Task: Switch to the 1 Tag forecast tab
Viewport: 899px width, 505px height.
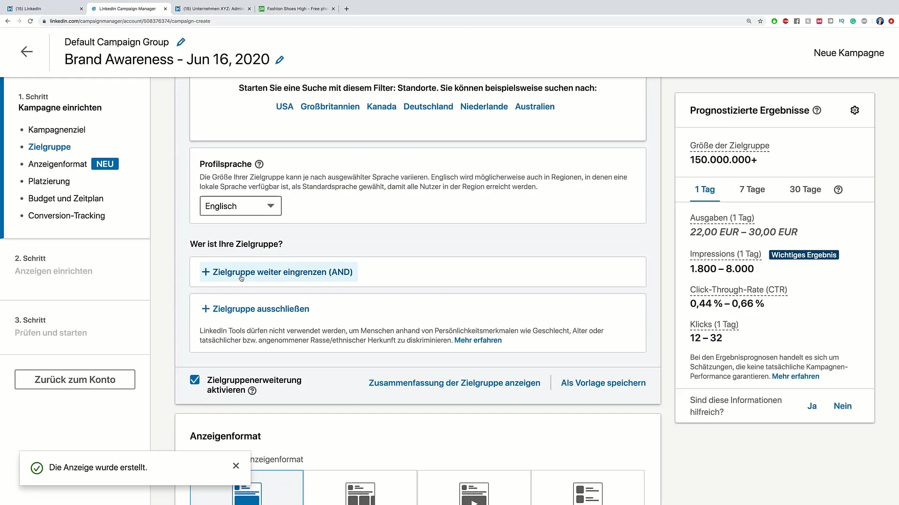Action: click(x=705, y=189)
